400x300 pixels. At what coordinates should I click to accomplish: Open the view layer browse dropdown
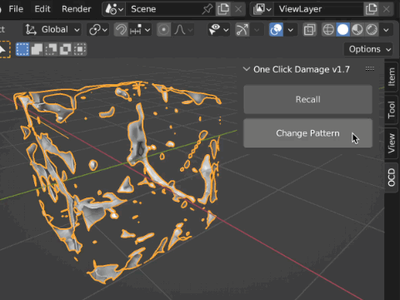262,9
